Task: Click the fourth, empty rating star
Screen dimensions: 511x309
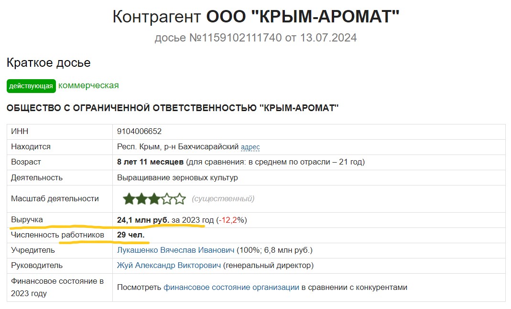Action: coord(167,199)
